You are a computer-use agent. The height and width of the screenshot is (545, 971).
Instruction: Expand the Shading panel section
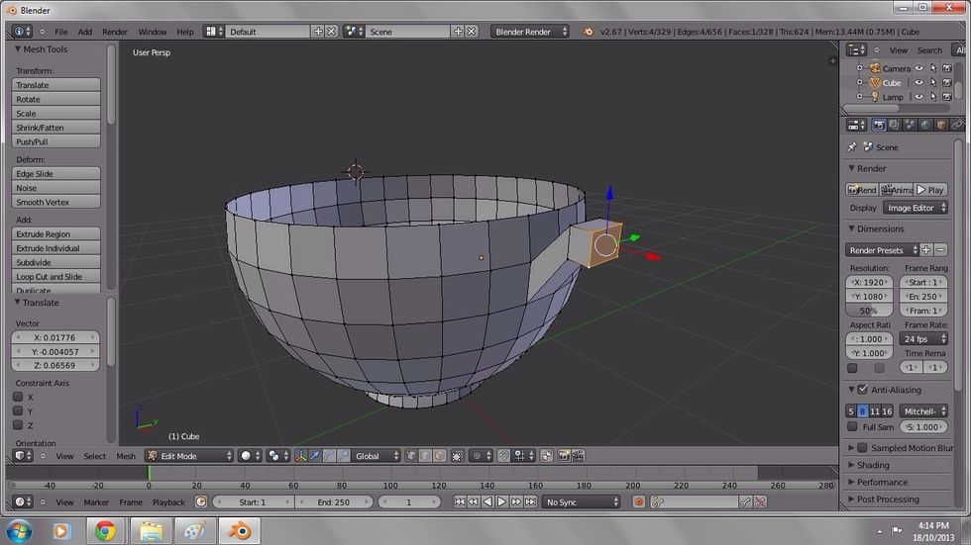pos(872,465)
